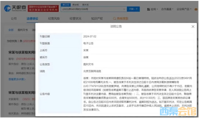The height and width of the screenshot is (118, 199).
Task: Open the 合作通道 dropdown
Action: 167,9
